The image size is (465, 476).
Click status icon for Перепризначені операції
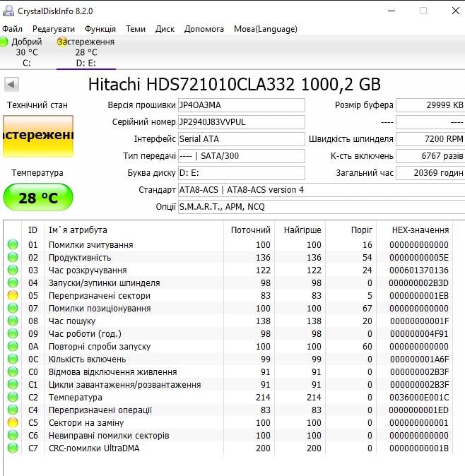[x=13, y=410]
